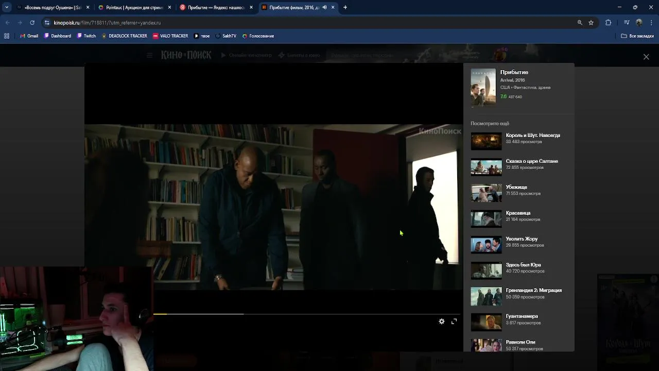Viewport: 659px width, 371px height.
Task: Open the Голосование bookmark
Action: [x=258, y=36]
